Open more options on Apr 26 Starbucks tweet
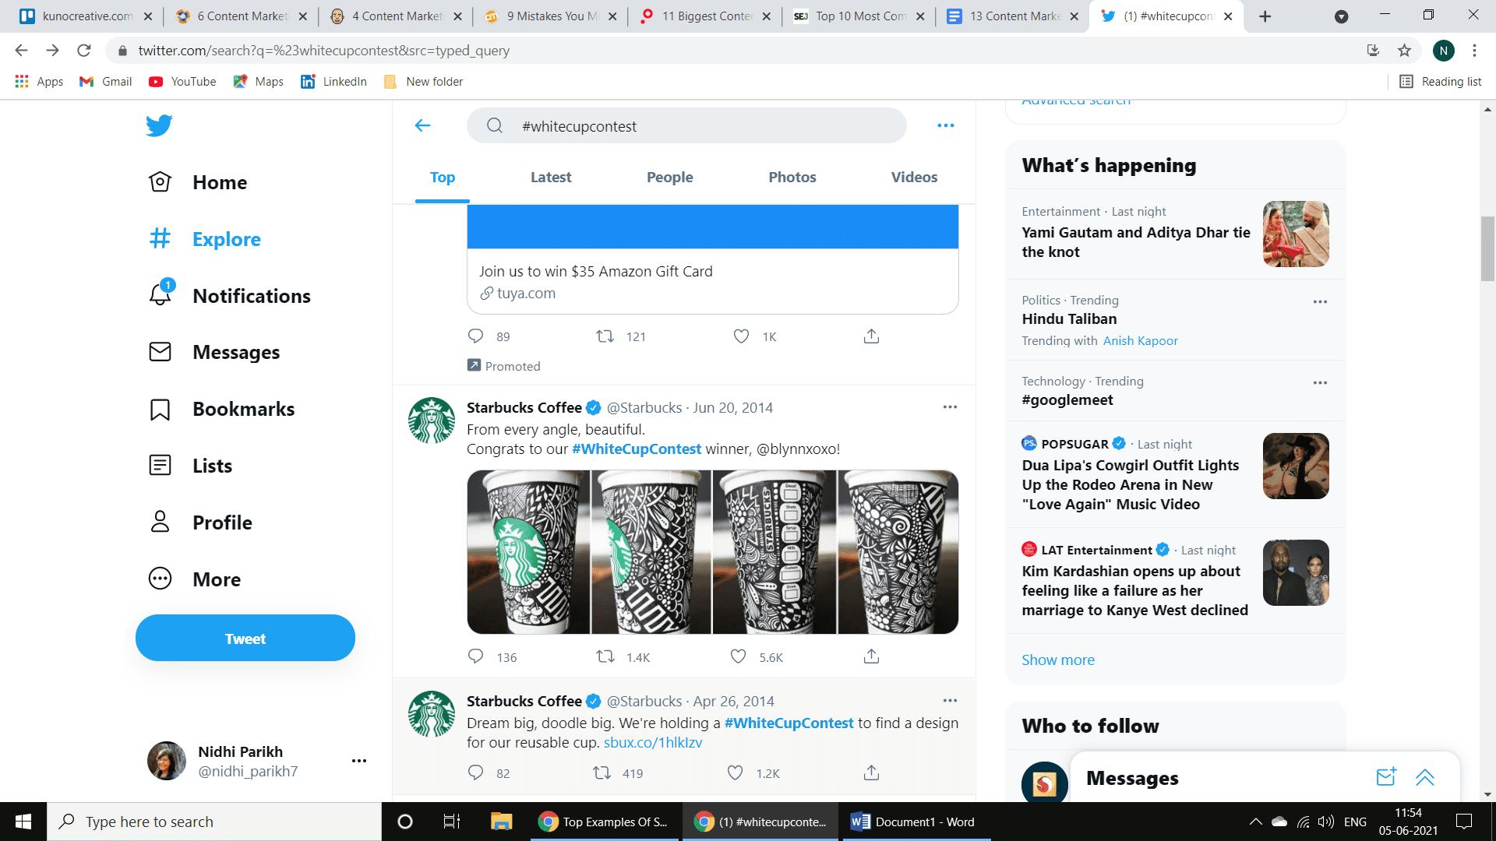 [950, 701]
